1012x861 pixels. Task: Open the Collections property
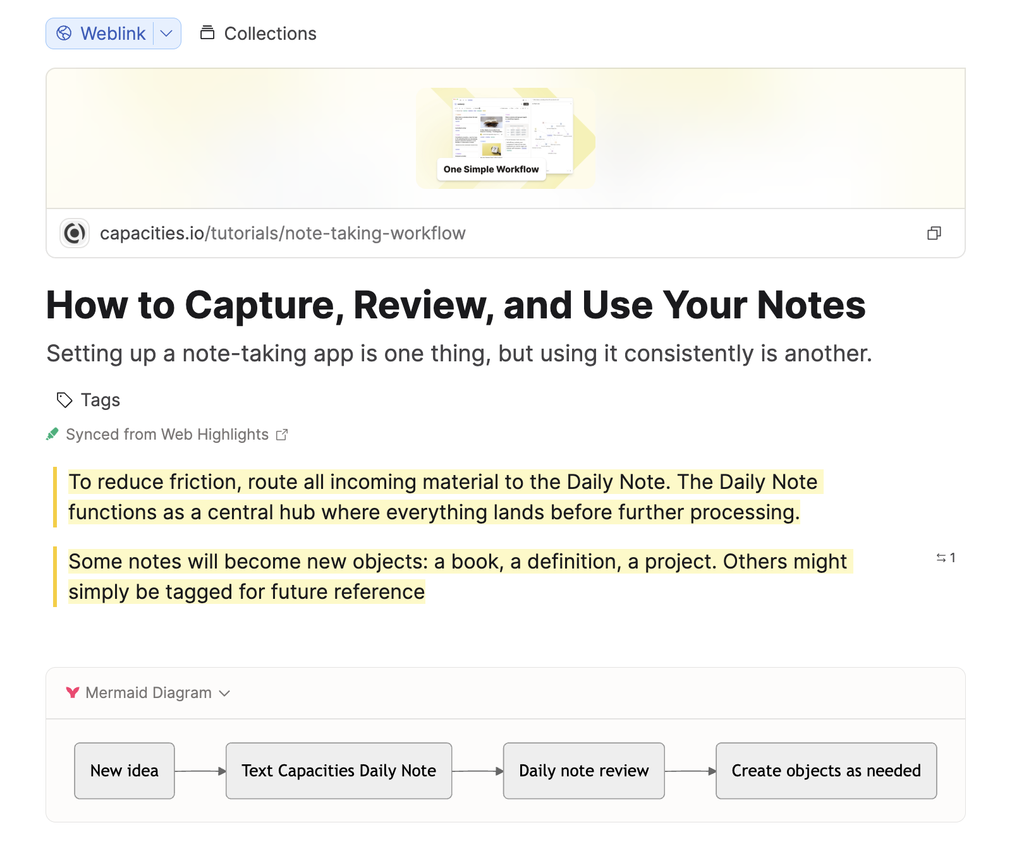[270, 33]
